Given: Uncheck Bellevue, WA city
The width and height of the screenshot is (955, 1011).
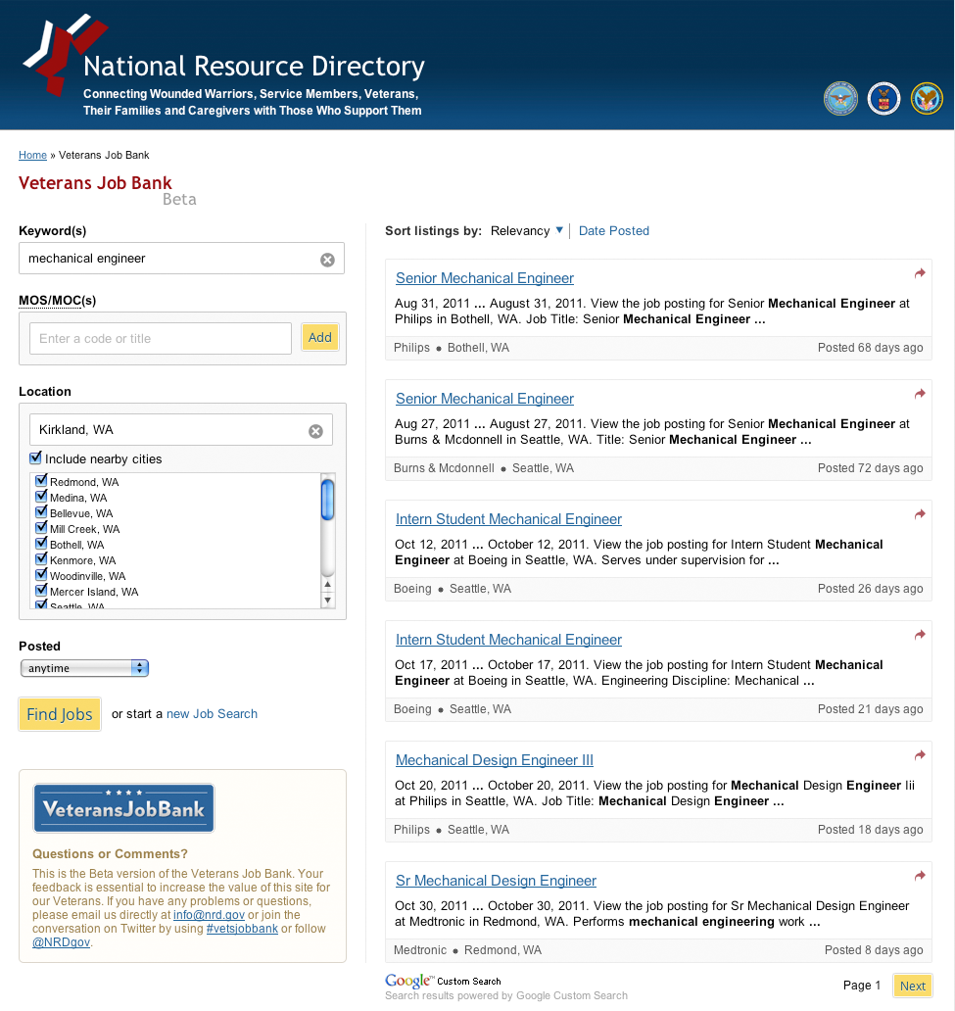Looking at the screenshot, I should pos(41,512).
